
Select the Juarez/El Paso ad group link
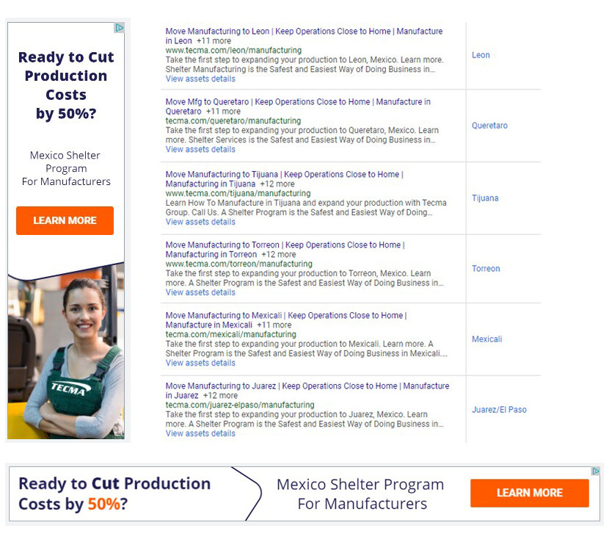click(x=499, y=410)
